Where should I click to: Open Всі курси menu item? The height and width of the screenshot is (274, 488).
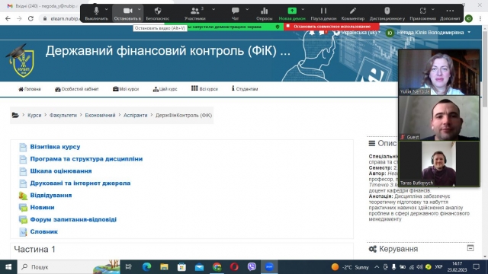click(204, 89)
